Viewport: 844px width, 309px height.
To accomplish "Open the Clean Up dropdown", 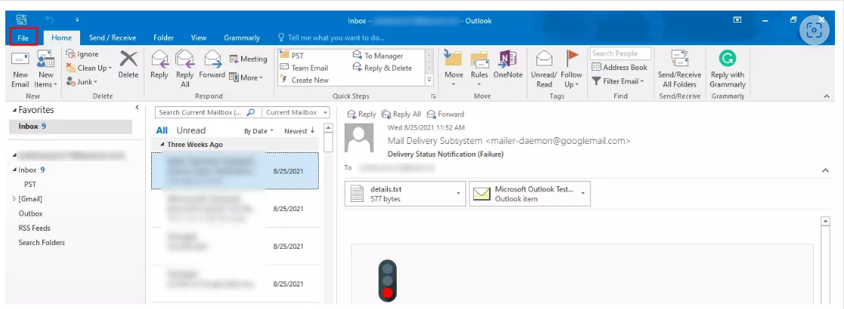I will 89,68.
